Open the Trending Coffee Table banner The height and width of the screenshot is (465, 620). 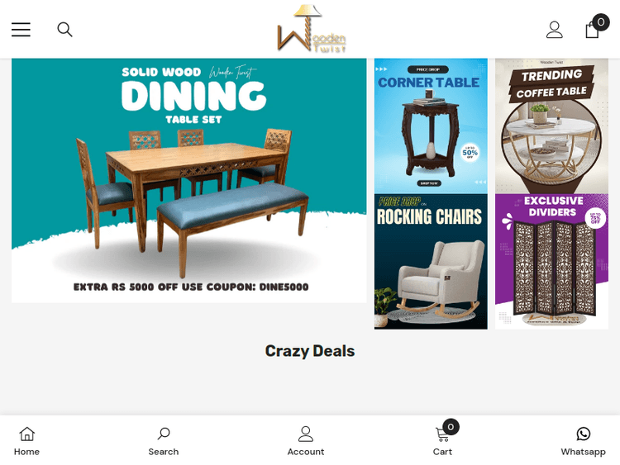[x=551, y=126]
